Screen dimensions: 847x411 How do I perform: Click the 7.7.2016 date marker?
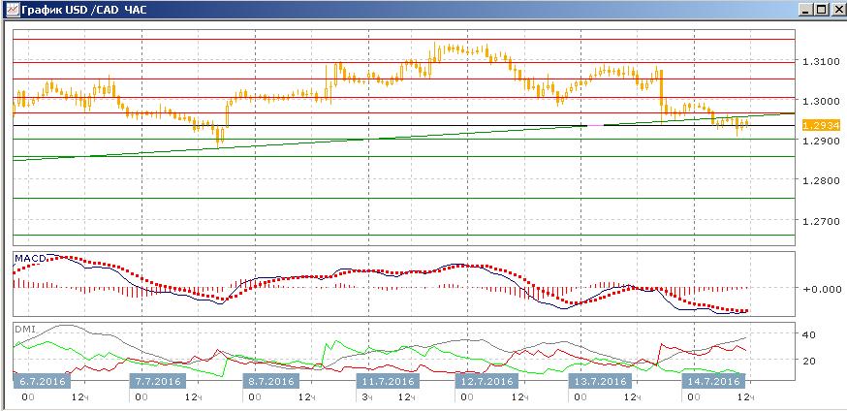point(158,381)
